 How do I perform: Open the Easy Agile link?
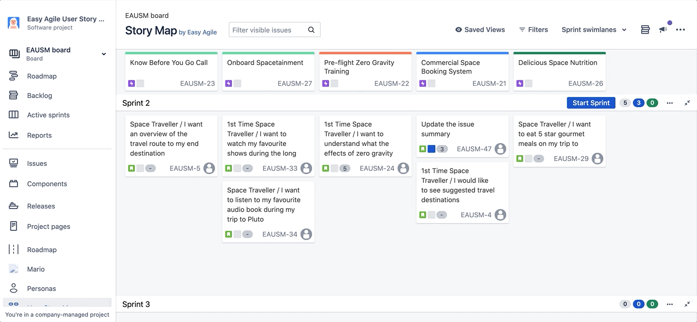pyautogui.click(x=201, y=32)
